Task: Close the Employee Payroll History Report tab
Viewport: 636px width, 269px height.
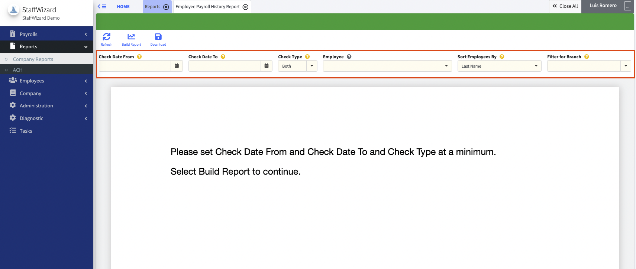Action: point(245,7)
